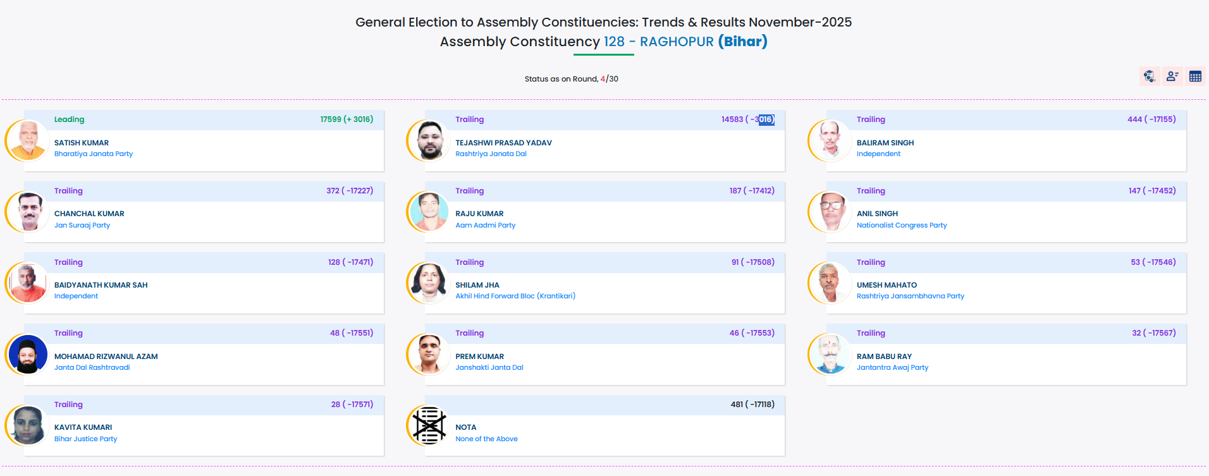Click the 128 - RAGHOPUR constituency title
This screenshot has width=1209, height=476.
[x=658, y=42]
